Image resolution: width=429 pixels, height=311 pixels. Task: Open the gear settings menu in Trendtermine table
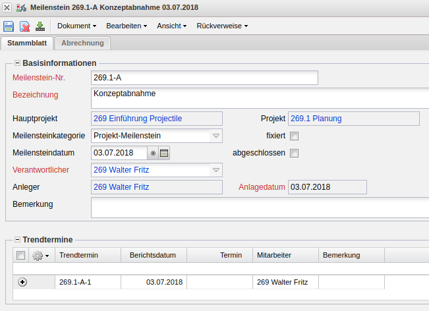pos(40,256)
